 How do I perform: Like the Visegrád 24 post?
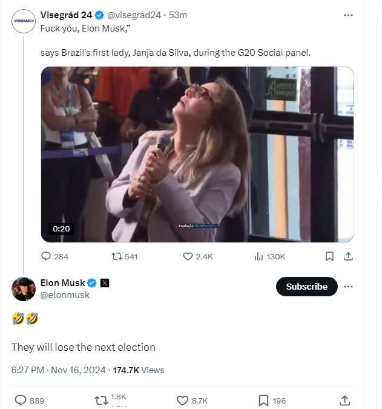point(188,256)
